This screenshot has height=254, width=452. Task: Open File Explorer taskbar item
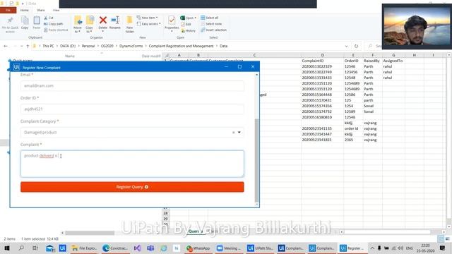85,248
